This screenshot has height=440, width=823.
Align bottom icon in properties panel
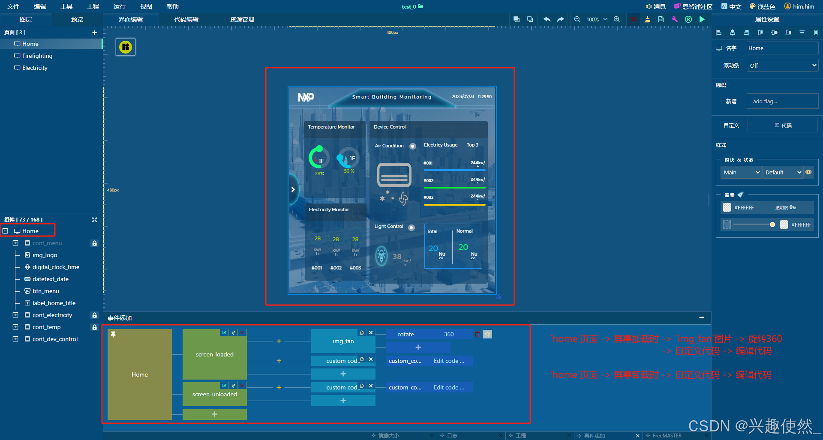(788, 33)
